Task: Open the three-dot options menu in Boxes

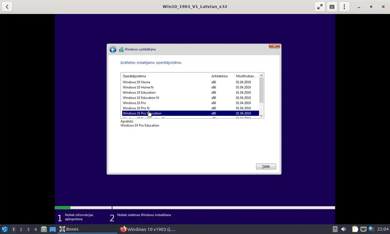Action: (x=344, y=7)
